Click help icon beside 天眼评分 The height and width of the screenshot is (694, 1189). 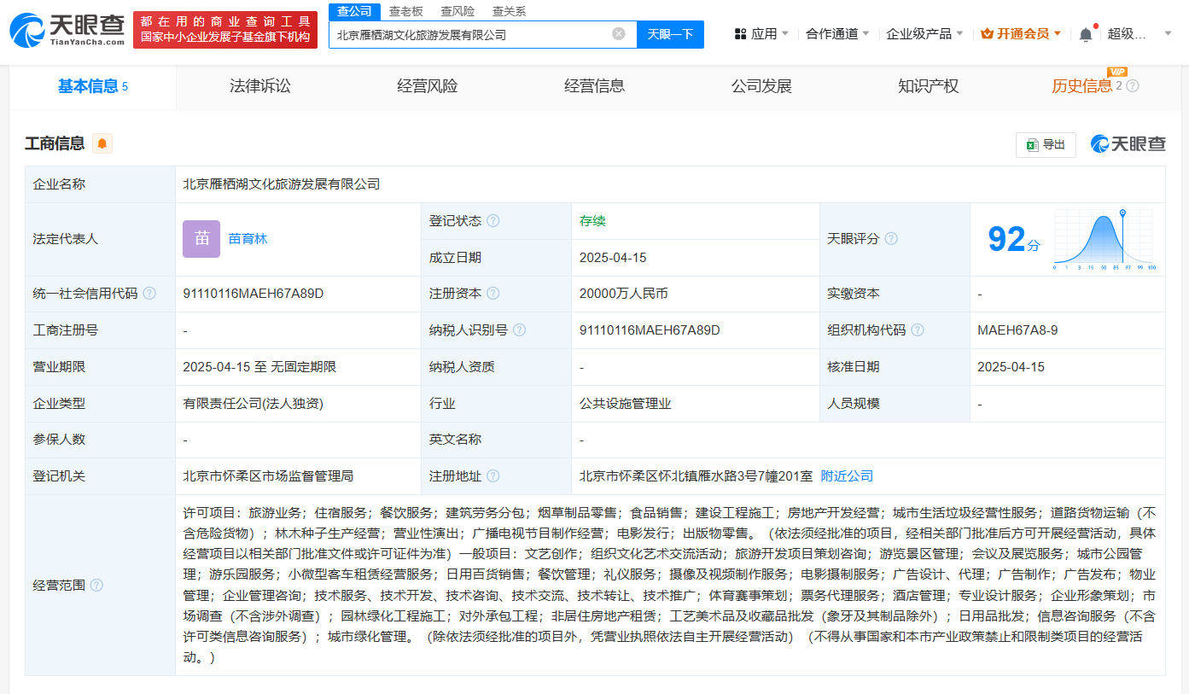coord(891,239)
